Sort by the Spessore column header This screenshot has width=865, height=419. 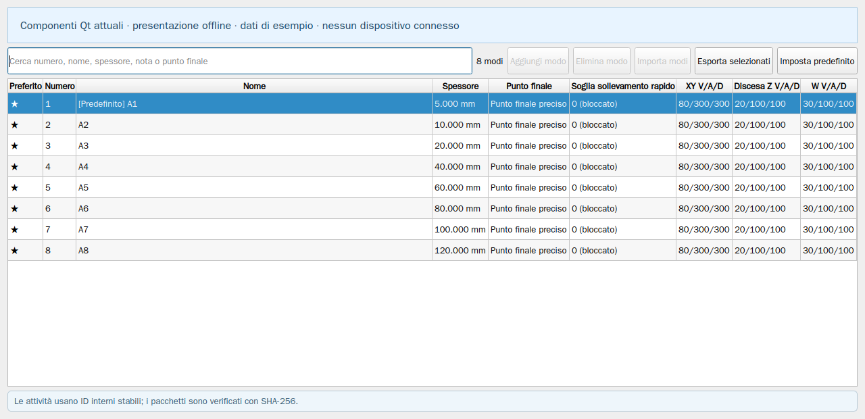click(460, 86)
